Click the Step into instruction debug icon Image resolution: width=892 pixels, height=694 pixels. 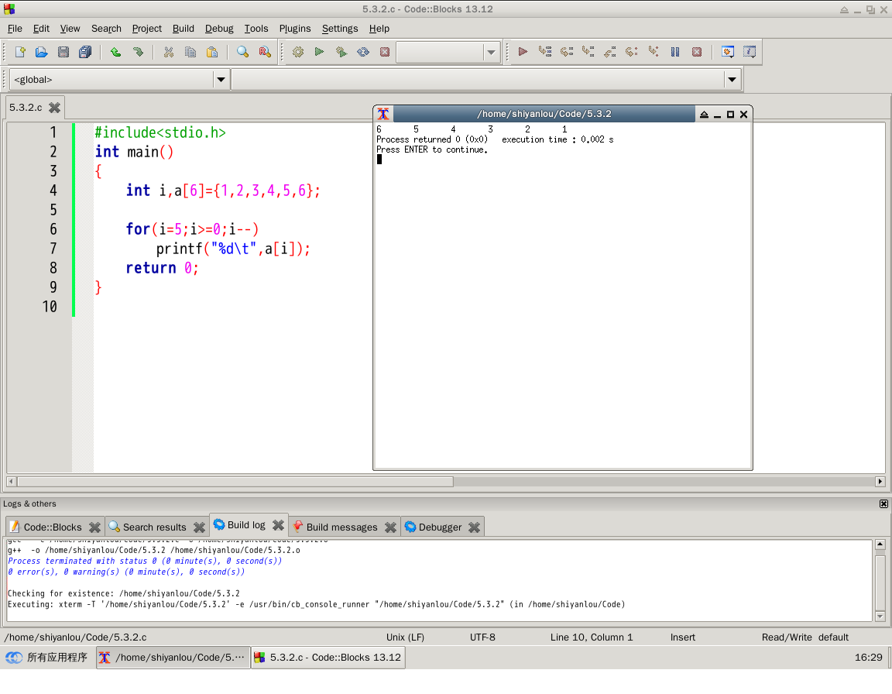point(654,53)
